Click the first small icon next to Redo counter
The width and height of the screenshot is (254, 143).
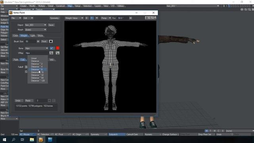(x=49, y=100)
